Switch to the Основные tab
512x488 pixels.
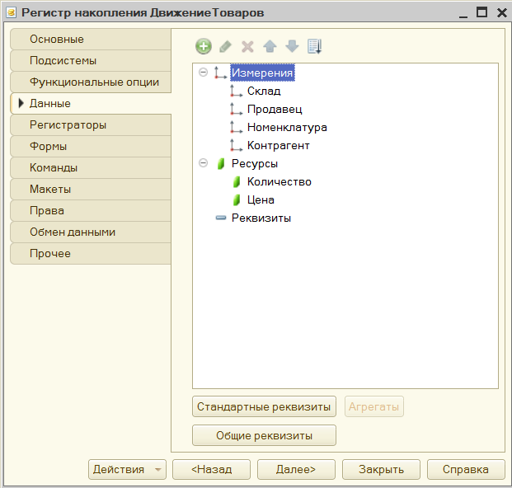click(x=91, y=40)
